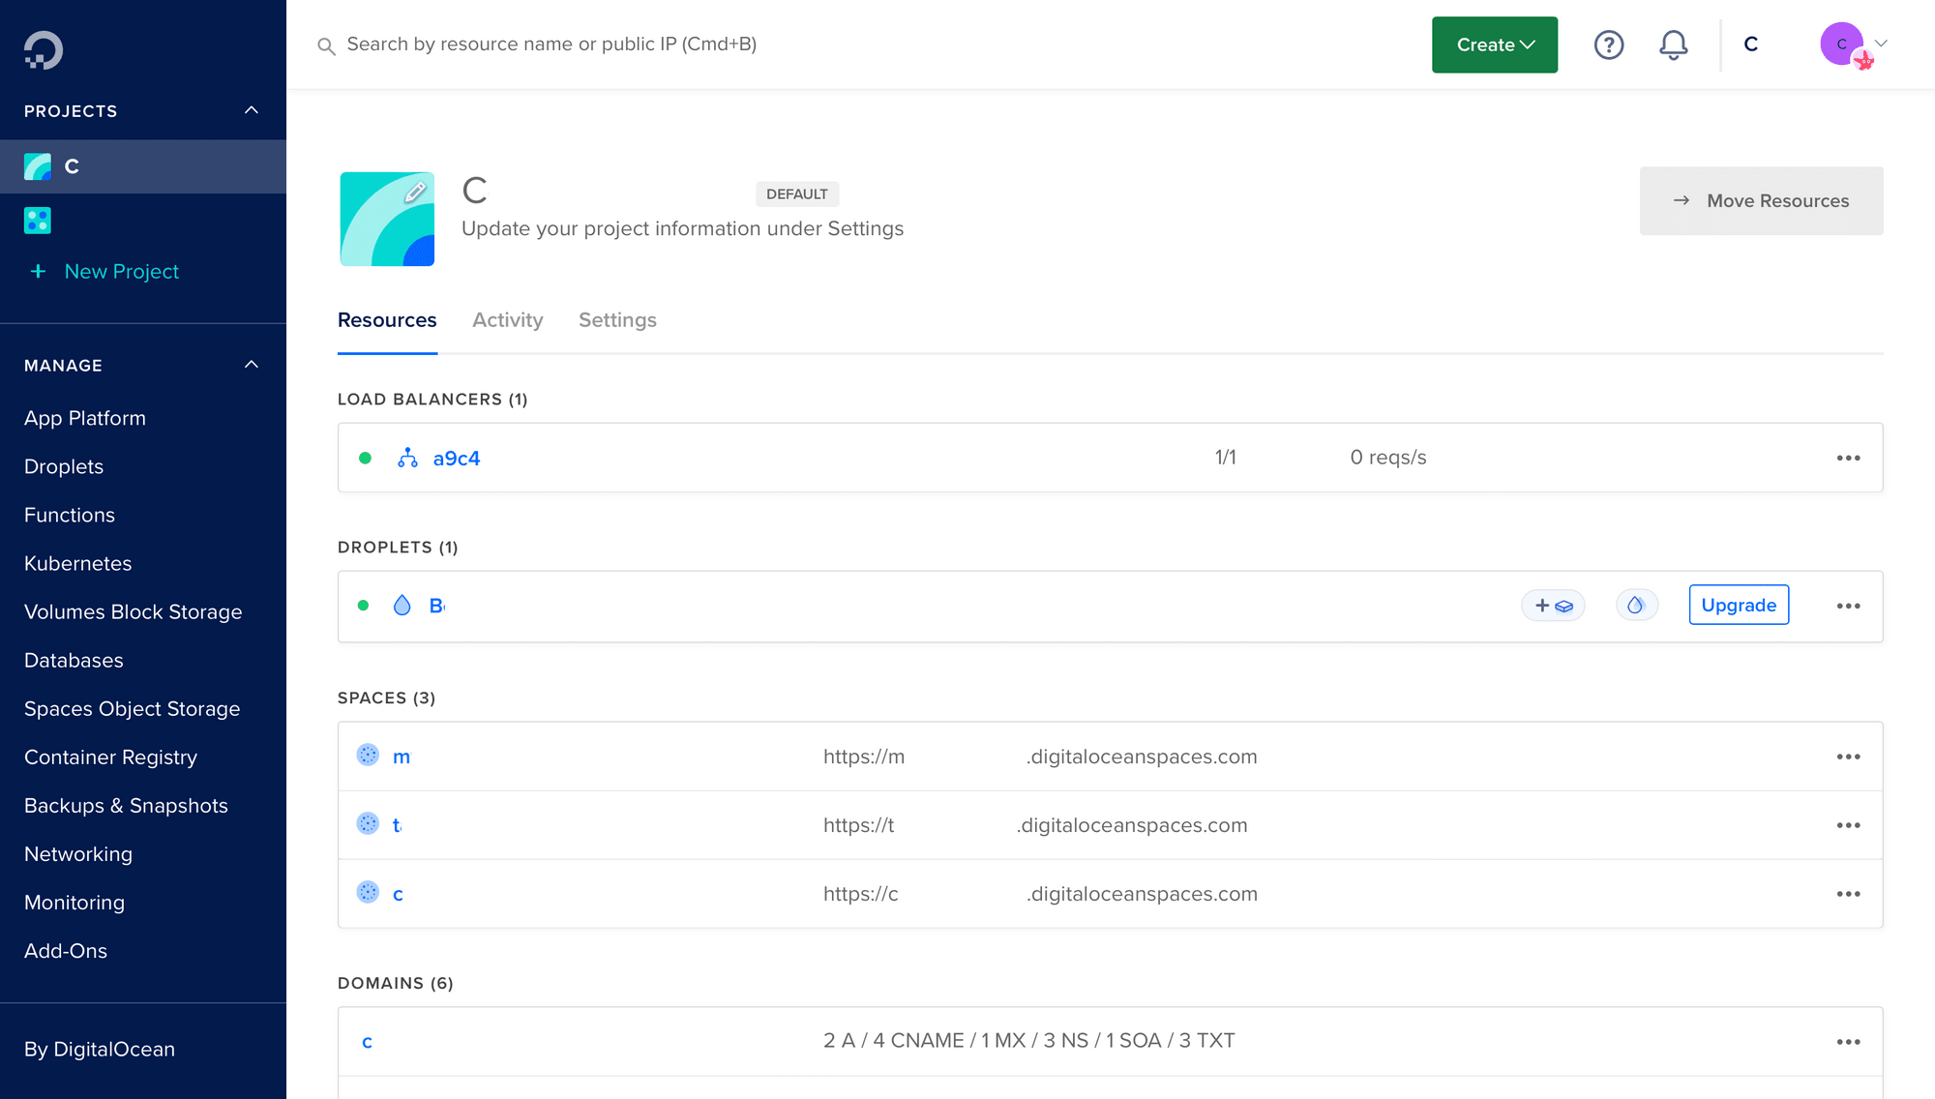
Task: Open Droplets in sidebar
Action: (x=64, y=466)
